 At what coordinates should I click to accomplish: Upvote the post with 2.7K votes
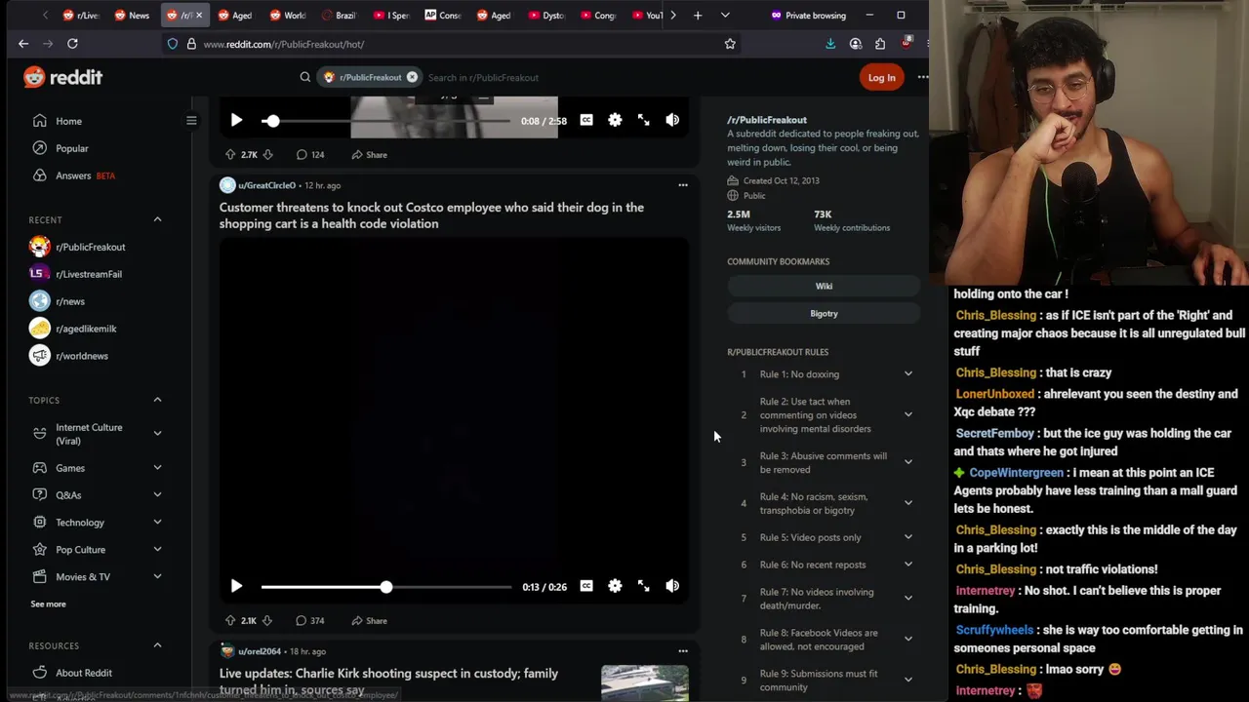point(230,154)
